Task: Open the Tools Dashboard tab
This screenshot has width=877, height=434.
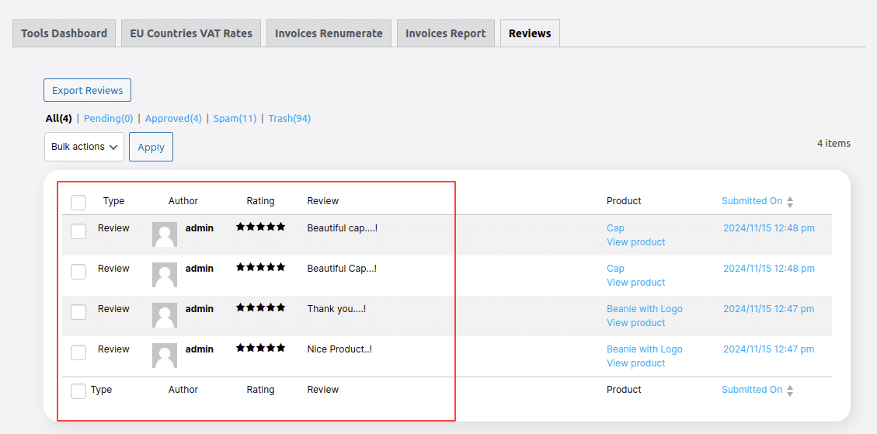Action: point(64,33)
